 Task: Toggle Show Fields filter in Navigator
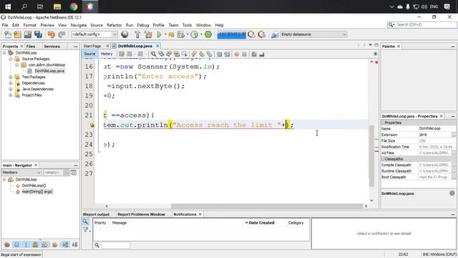pos(16,244)
